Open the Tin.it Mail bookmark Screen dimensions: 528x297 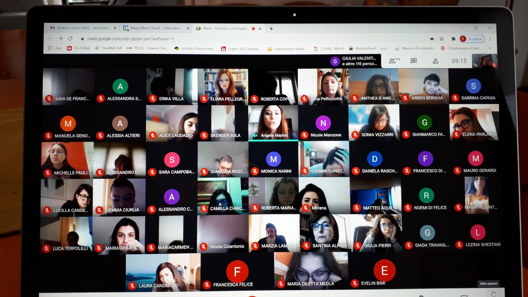79,48
